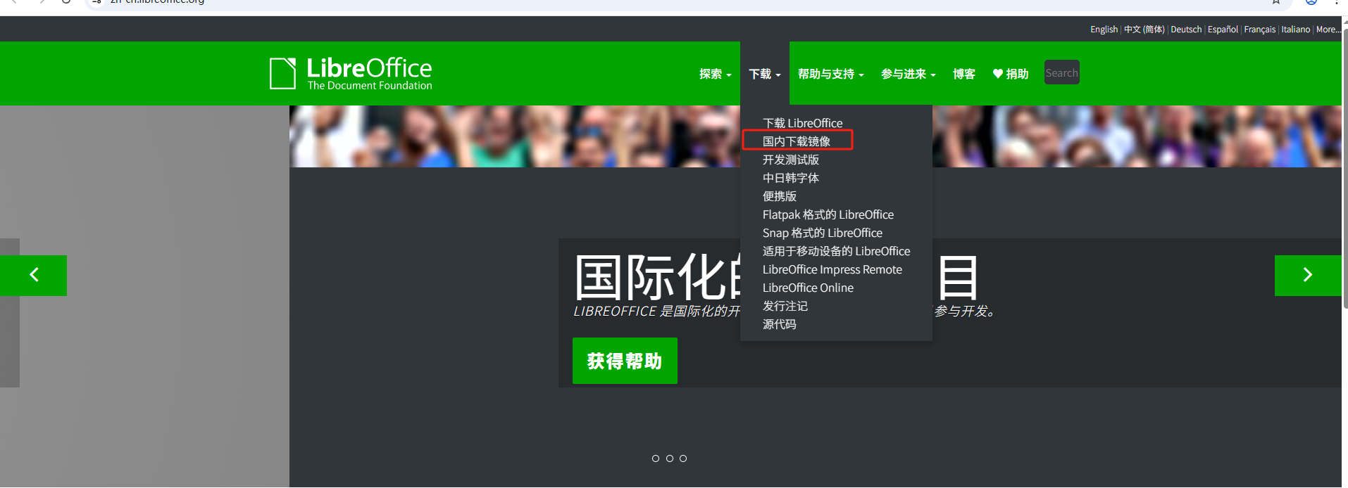Bookmark this page with star icon
Image resolution: width=1348 pixels, height=488 pixels.
click(1276, 1)
